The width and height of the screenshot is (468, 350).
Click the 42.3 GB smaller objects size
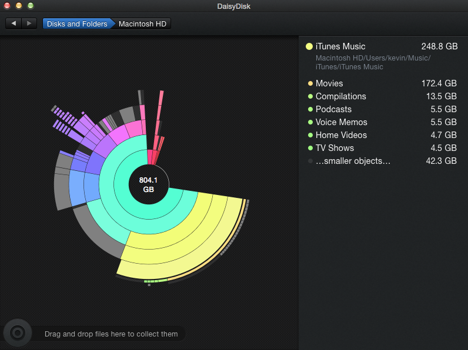[442, 161]
